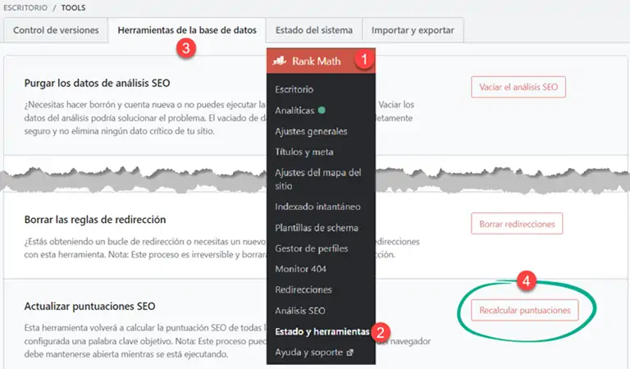630x369 pixels.
Task: Go to Ajustes generales
Action: [311, 131]
